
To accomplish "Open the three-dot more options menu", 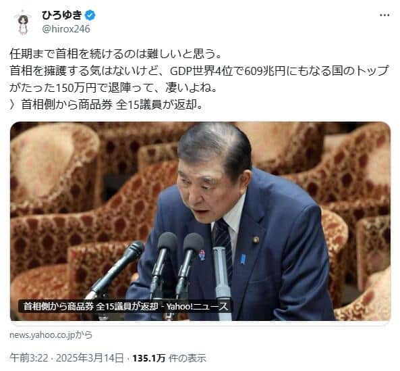I will click(x=384, y=16).
